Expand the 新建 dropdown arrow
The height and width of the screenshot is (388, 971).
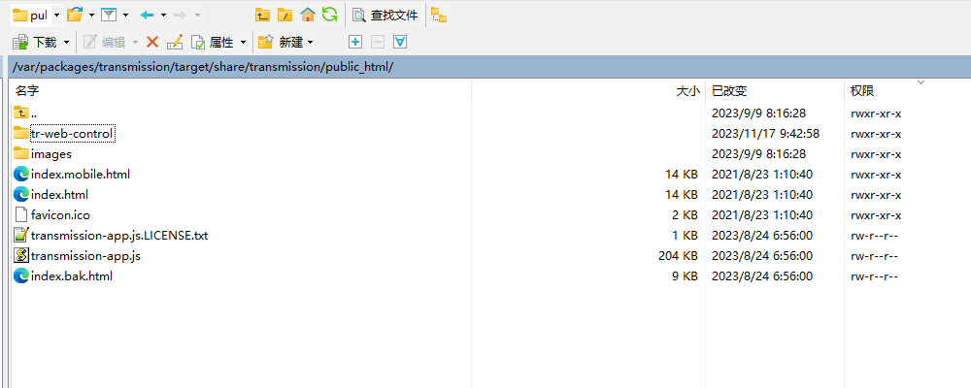pyautogui.click(x=311, y=42)
